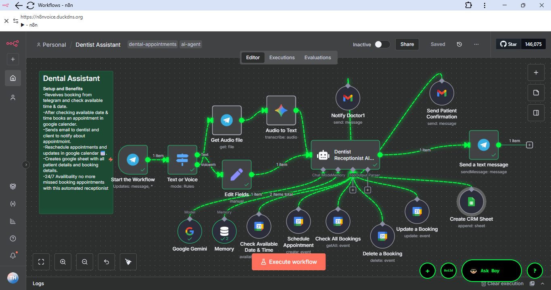The width and height of the screenshot is (551, 290).
Task: Open the notifications bell in the sidebar
Action: coord(13,256)
